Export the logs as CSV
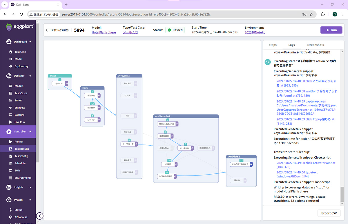The height and width of the screenshot is (224, 348). pos(329,213)
